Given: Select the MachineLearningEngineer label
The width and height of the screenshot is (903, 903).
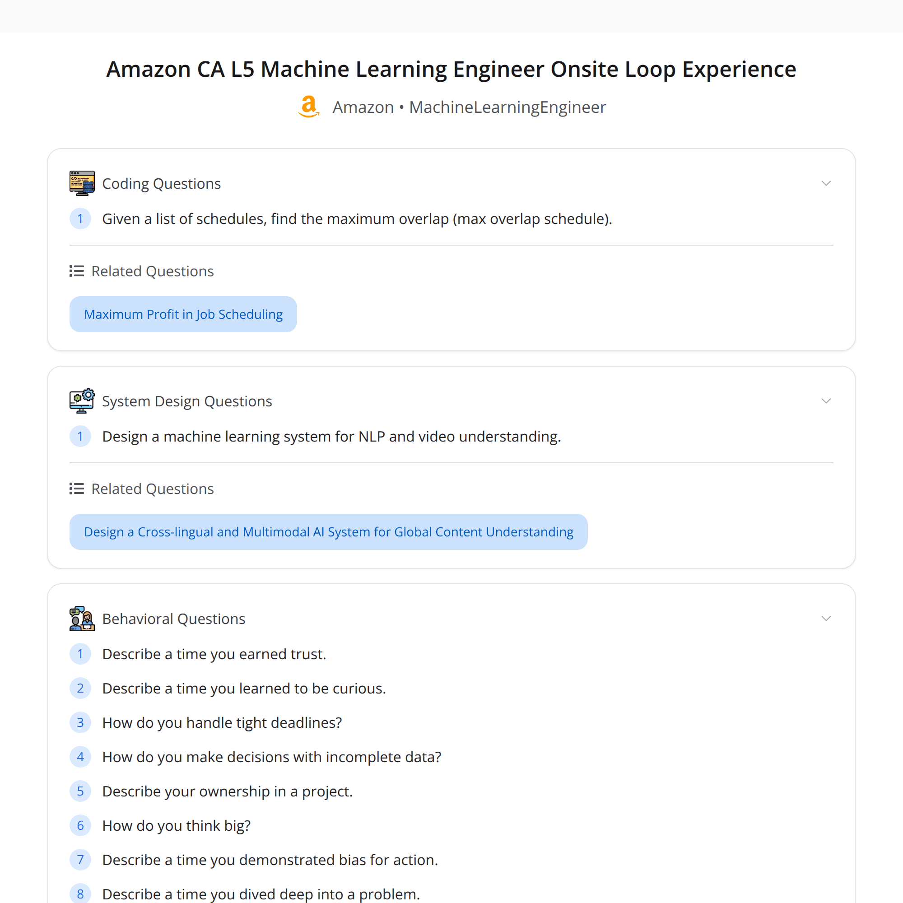Looking at the screenshot, I should [507, 107].
